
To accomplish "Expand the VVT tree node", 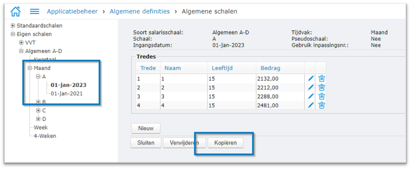I will (21, 43).
